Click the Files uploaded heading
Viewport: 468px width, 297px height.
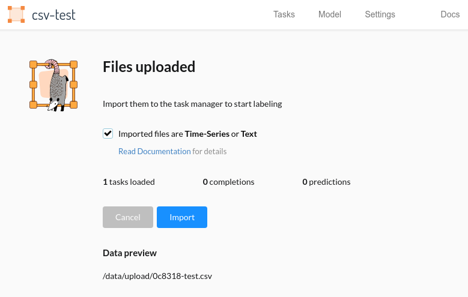click(149, 67)
